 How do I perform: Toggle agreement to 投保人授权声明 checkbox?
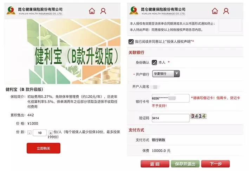(x=131, y=42)
